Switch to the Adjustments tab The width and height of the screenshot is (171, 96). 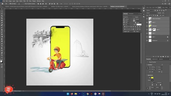click(x=155, y=59)
